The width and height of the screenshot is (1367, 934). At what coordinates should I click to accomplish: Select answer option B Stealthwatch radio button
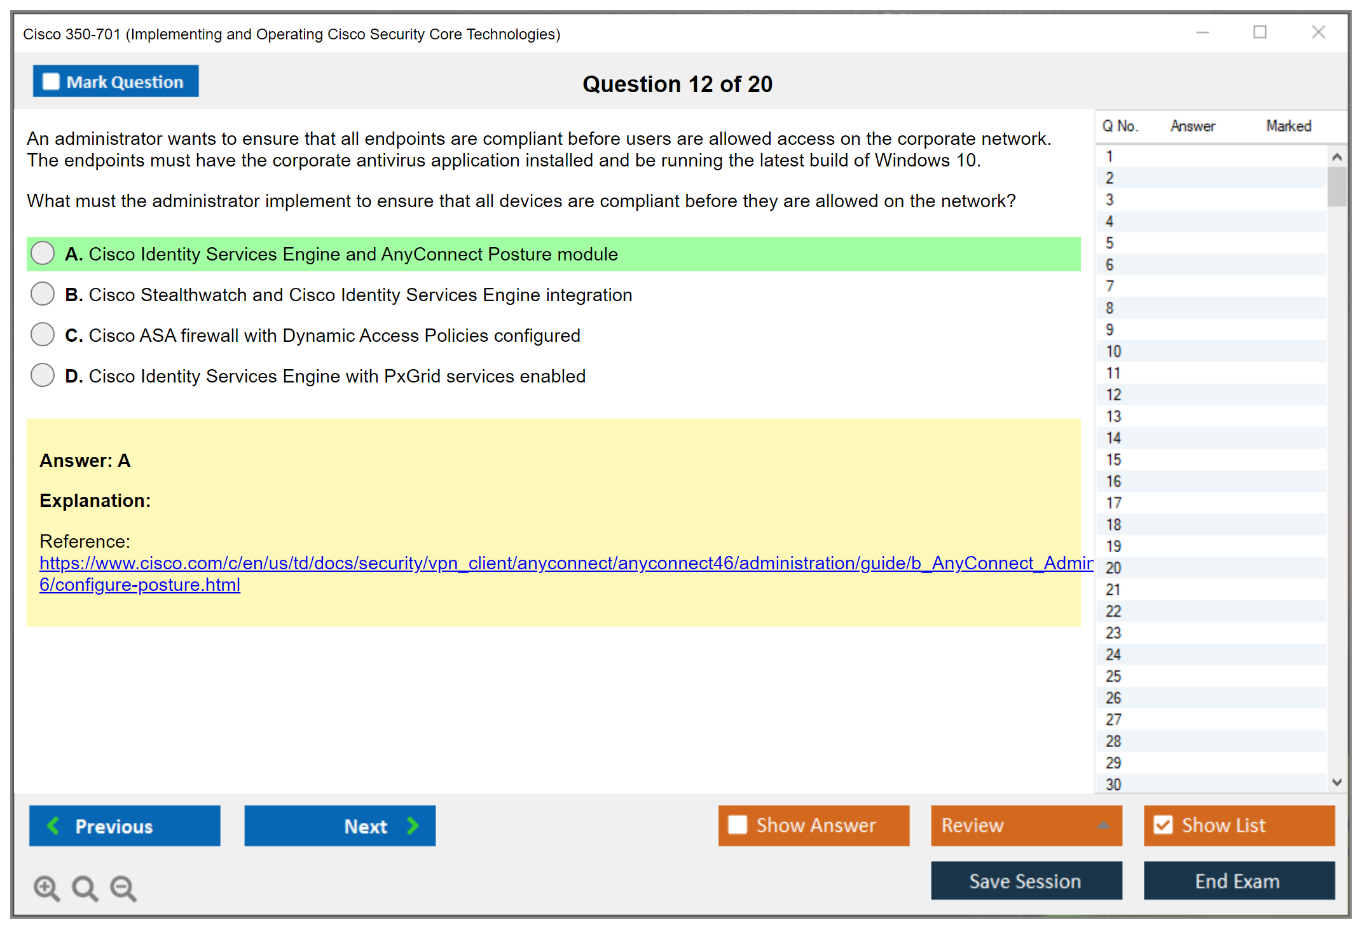(43, 294)
